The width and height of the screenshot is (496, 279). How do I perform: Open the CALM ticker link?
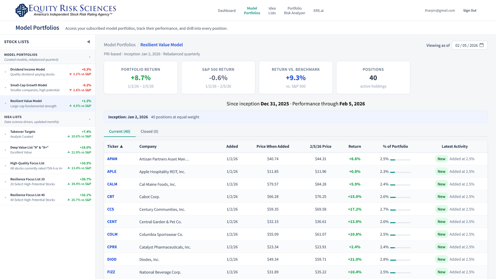(x=112, y=184)
